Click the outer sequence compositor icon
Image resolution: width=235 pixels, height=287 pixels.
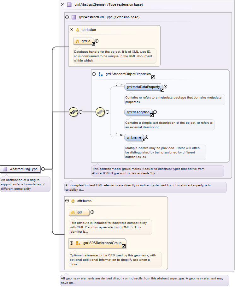[x=73, y=112]
